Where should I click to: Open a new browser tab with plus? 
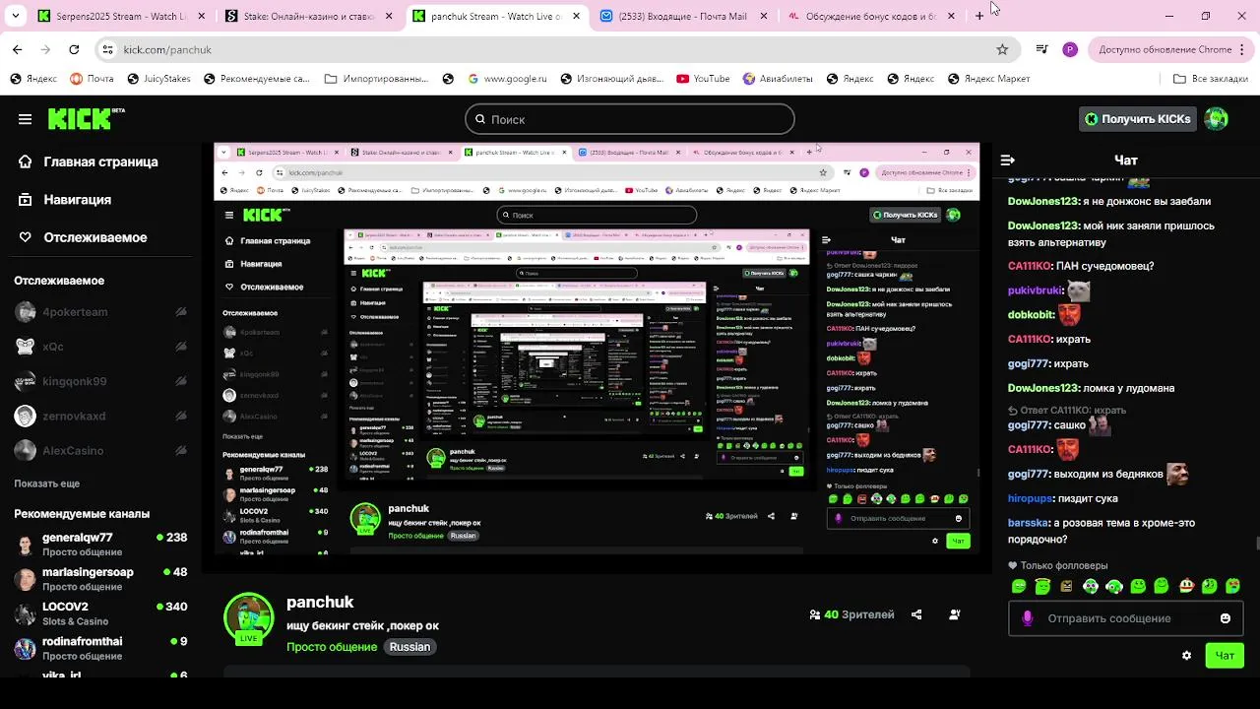[x=979, y=16]
